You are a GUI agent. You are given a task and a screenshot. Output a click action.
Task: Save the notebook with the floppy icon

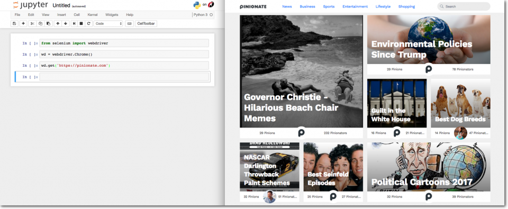14,24
